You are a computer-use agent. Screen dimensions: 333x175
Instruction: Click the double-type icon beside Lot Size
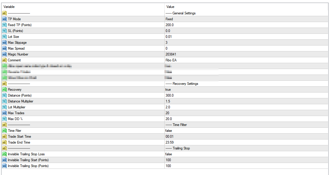(x=4, y=37)
